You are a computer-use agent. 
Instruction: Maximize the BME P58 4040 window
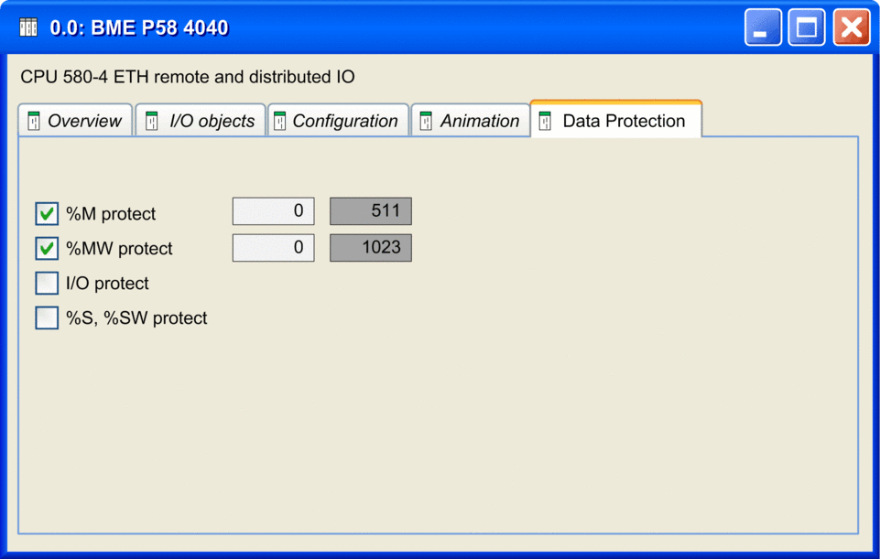pyautogui.click(x=807, y=27)
